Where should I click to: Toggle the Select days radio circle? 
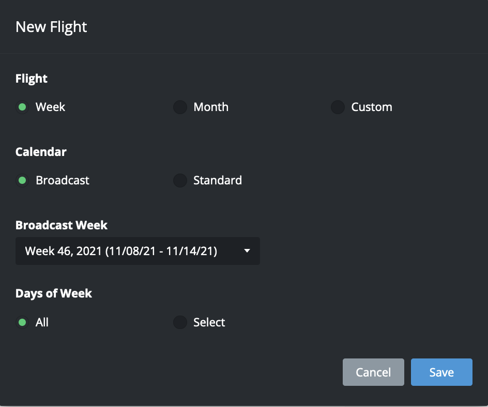click(180, 323)
